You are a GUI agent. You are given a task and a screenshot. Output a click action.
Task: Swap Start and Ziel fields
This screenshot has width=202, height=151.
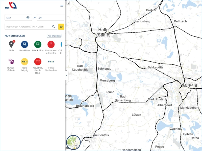point(35,18)
